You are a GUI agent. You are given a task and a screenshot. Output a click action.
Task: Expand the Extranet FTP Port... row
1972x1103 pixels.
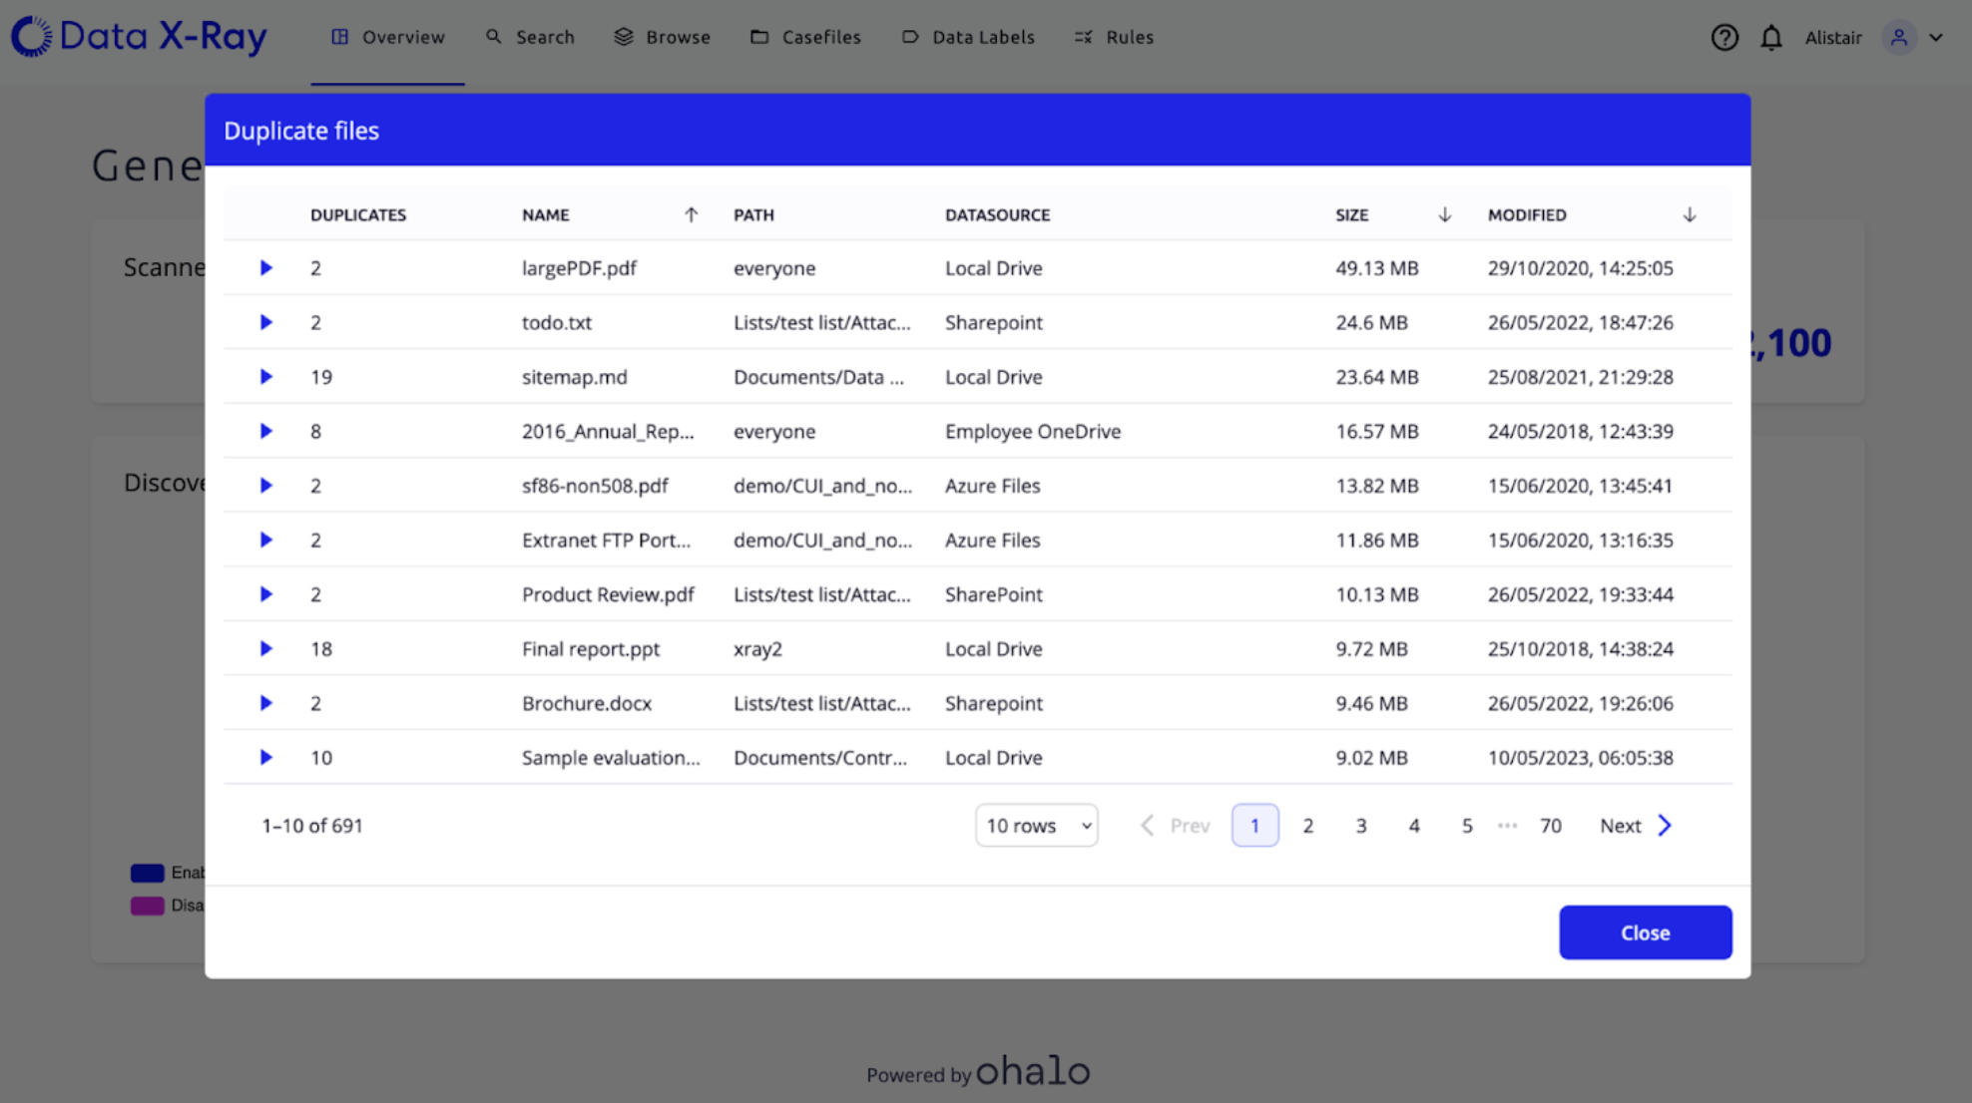(x=265, y=540)
